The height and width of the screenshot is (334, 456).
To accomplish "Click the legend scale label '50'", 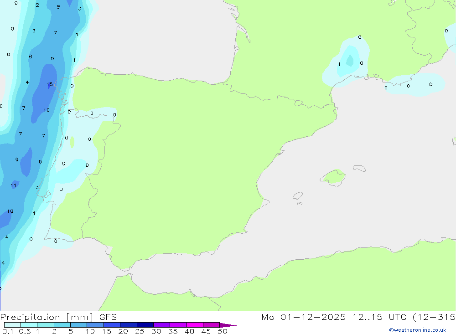I will [x=223, y=331].
